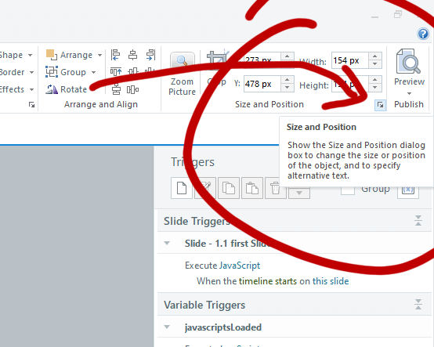Collapse the Variable Triggers section
The height and width of the screenshot is (347, 434).
tap(418, 305)
